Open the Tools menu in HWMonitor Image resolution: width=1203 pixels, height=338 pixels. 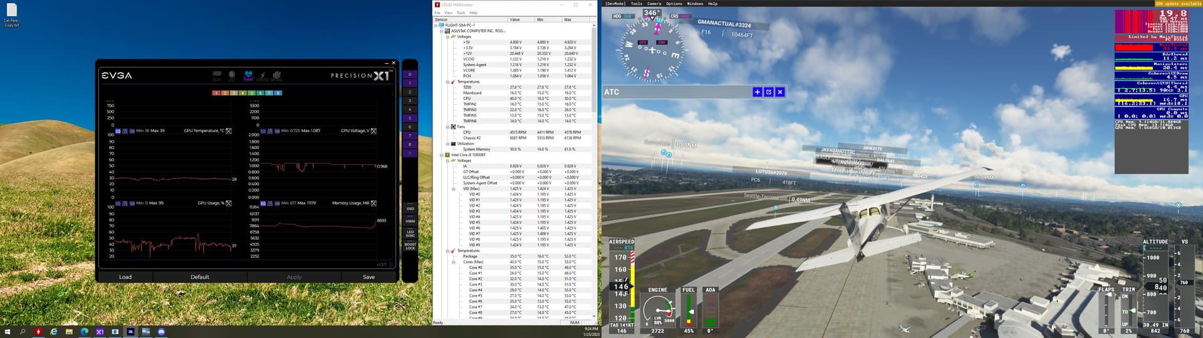(461, 13)
